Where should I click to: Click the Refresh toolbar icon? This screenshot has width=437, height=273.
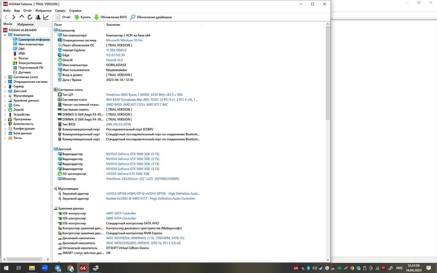pos(30,17)
